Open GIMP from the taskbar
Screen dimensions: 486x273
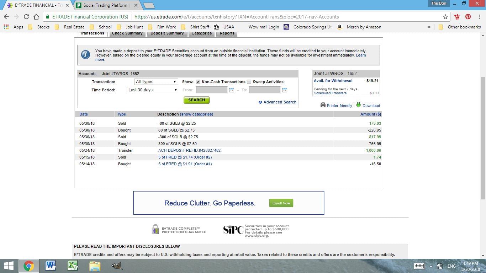click(x=117, y=266)
